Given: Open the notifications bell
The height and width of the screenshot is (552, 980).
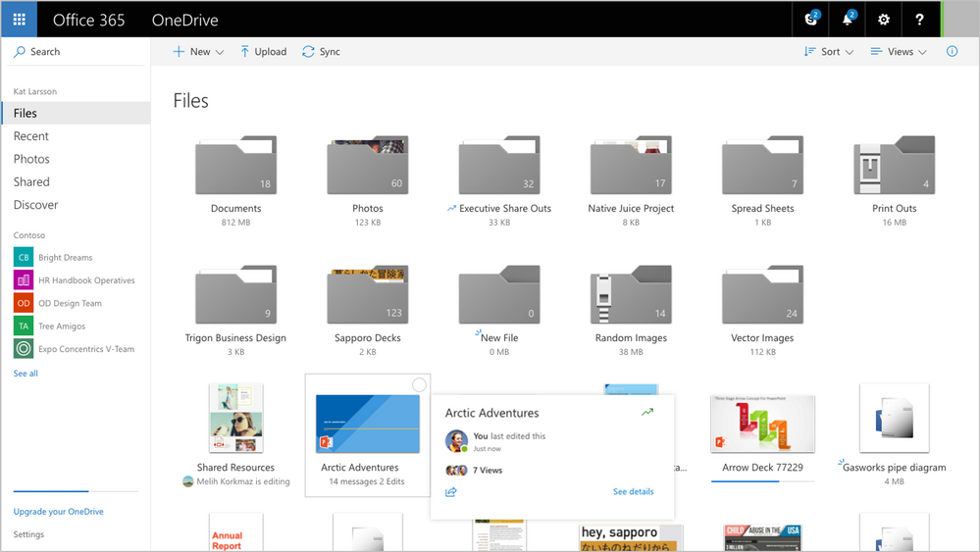Looking at the screenshot, I should pos(848,20).
